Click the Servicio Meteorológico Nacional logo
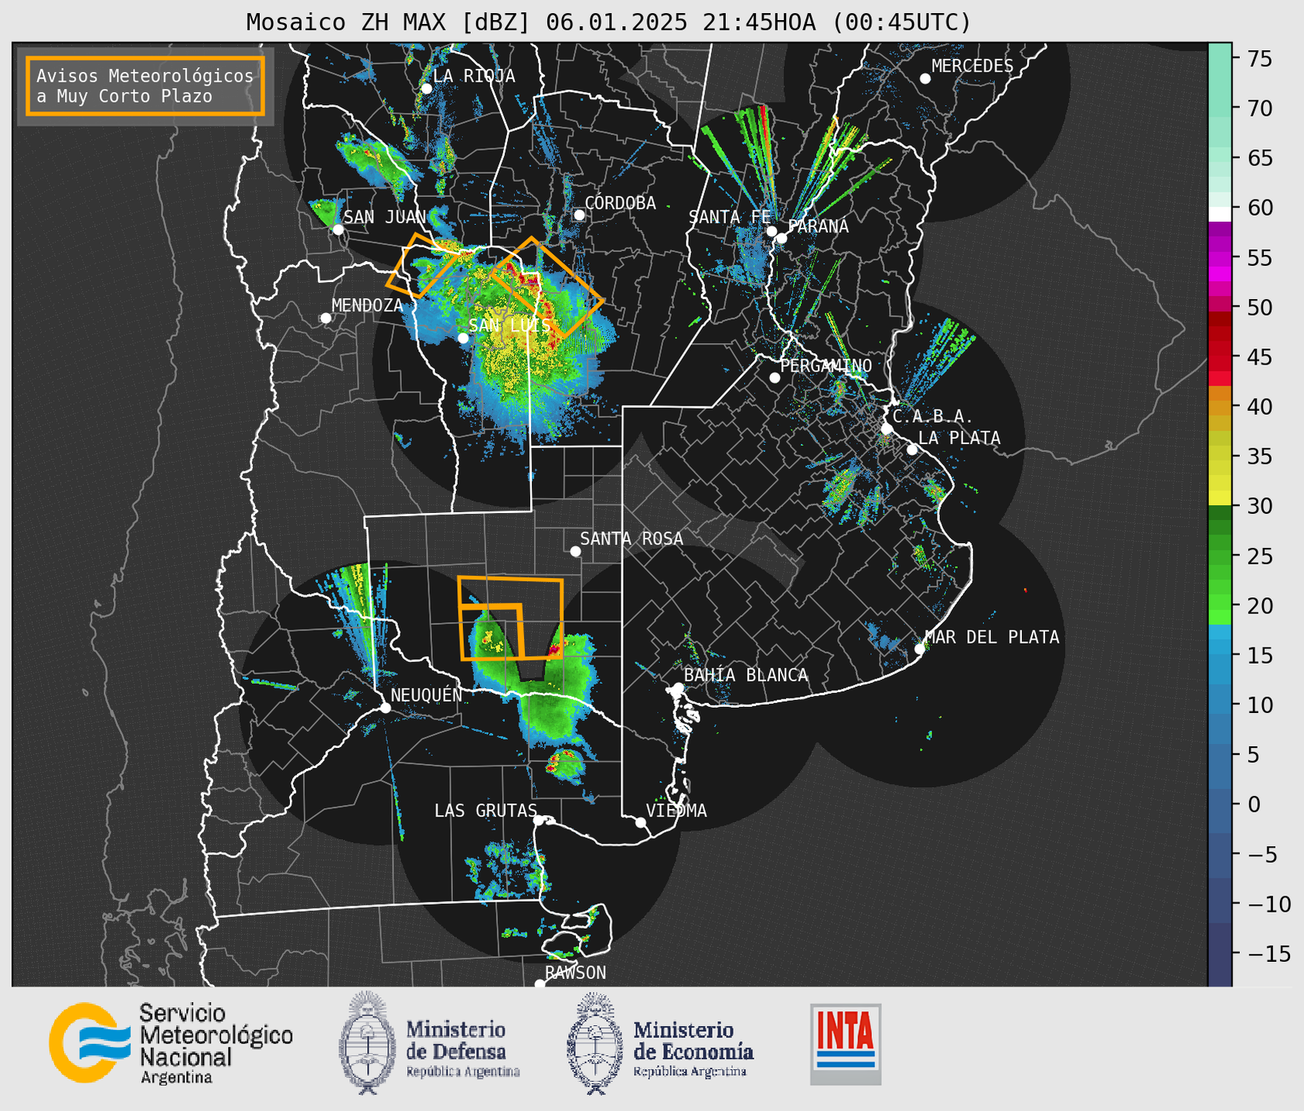 [171, 1043]
